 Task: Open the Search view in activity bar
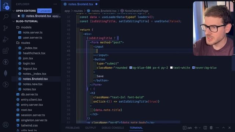click(x=6, y=17)
